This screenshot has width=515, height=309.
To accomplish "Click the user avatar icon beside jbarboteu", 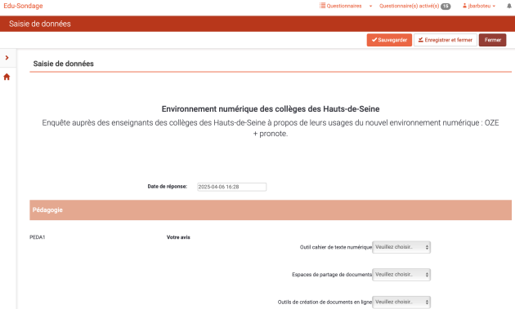I will 465,6.
